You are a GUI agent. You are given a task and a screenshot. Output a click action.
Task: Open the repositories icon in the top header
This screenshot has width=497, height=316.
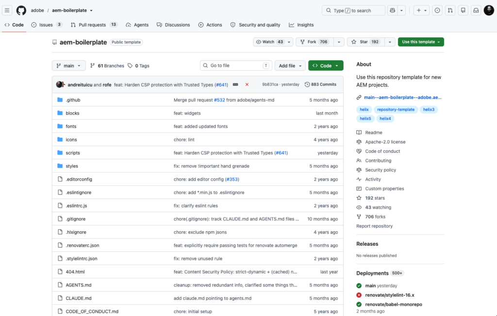click(463, 11)
